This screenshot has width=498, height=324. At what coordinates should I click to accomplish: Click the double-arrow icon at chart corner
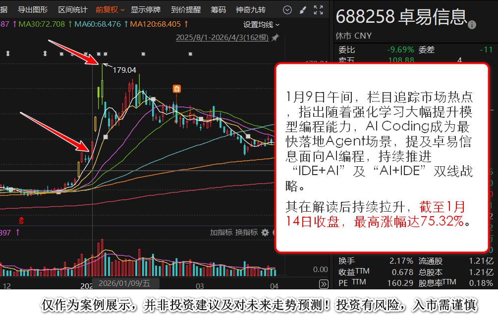click(x=323, y=284)
